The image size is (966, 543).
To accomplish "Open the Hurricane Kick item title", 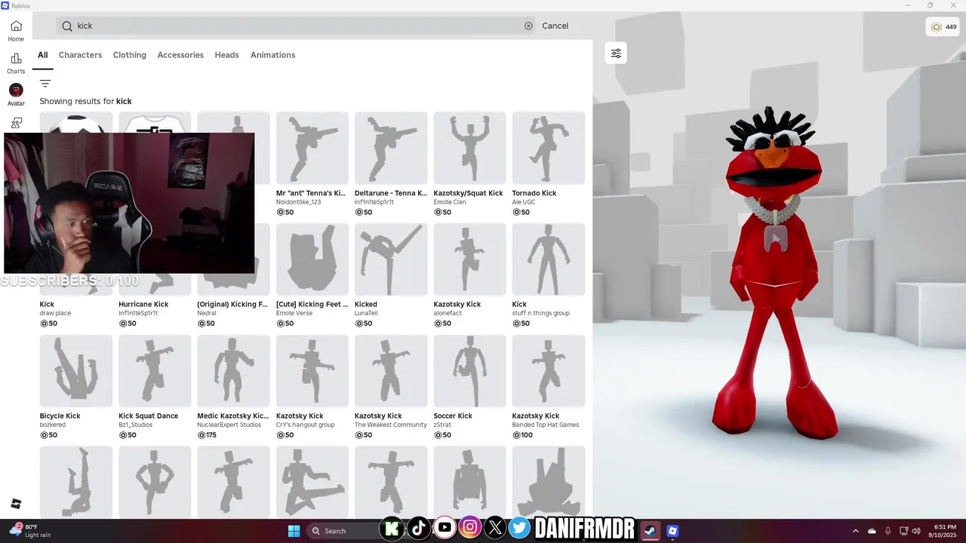I will [x=143, y=305].
